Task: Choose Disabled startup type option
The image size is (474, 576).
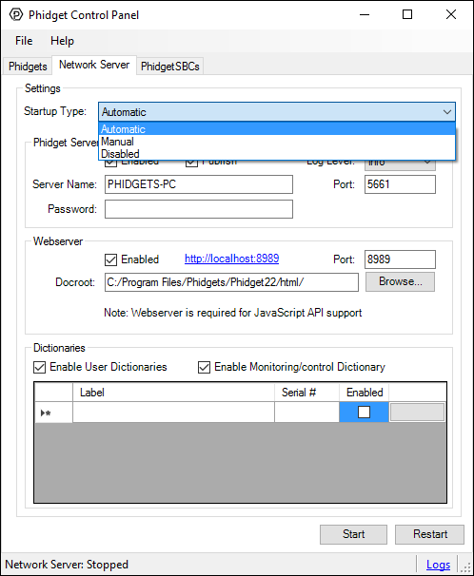Action: (x=277, y=154)
